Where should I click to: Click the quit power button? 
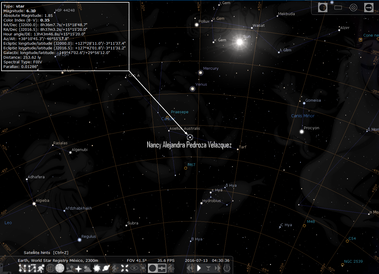pos(227,268)
